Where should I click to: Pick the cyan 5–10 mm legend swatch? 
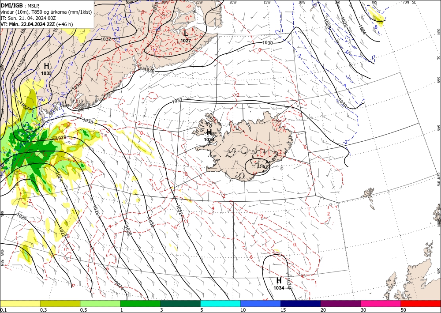click(x=220, y=303)
